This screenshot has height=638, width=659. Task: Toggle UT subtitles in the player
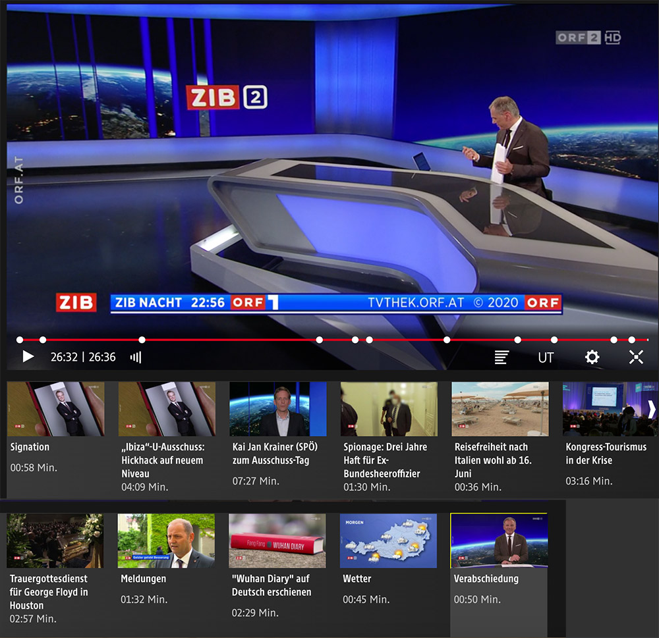click(x=546, y=358)
